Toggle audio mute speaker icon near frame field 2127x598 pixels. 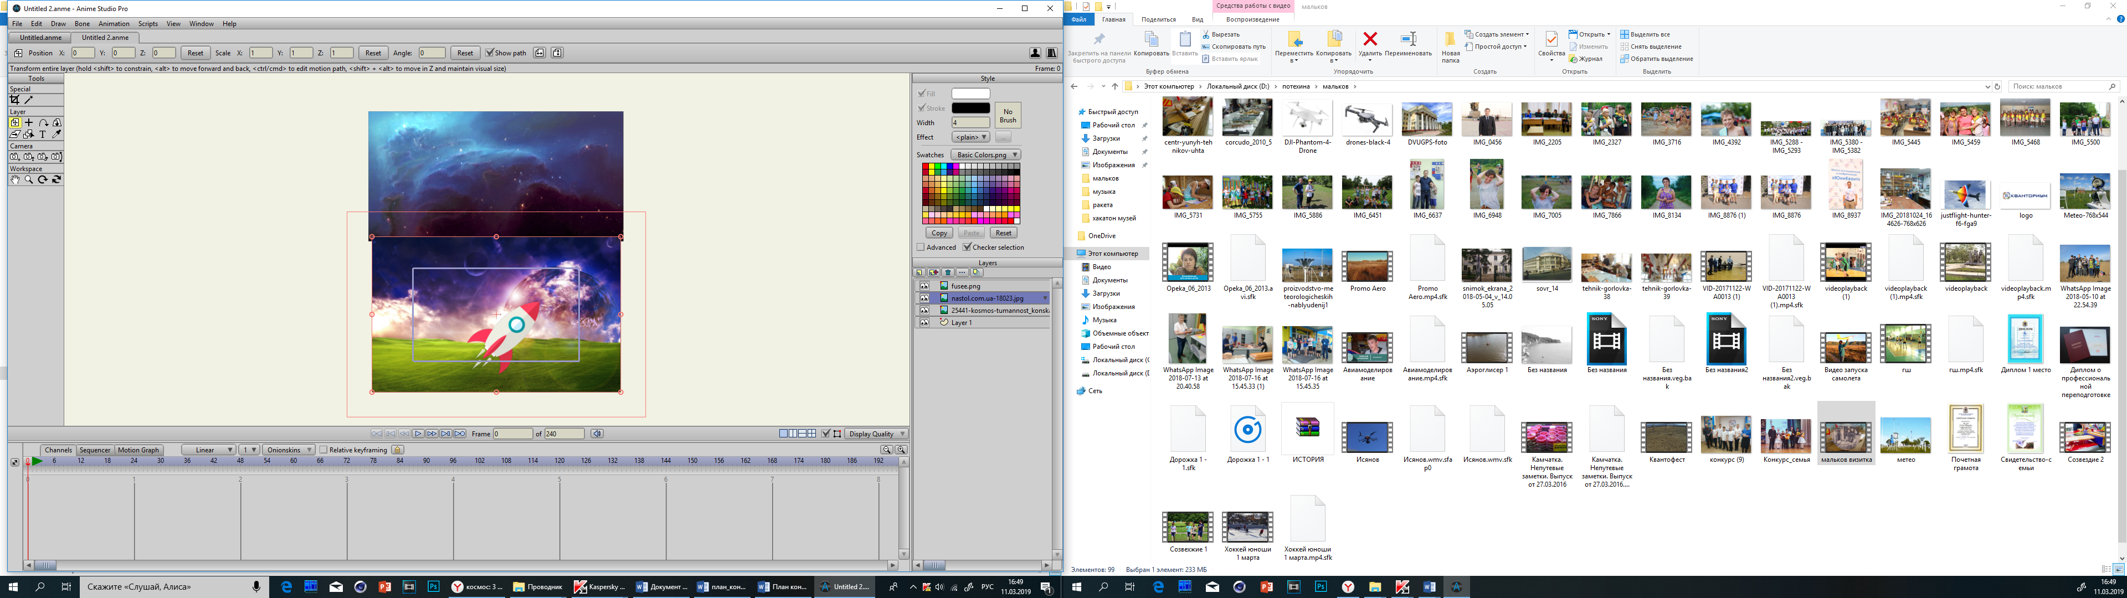pos(597,434)
